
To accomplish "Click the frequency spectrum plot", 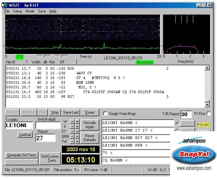I will [187, 34].
